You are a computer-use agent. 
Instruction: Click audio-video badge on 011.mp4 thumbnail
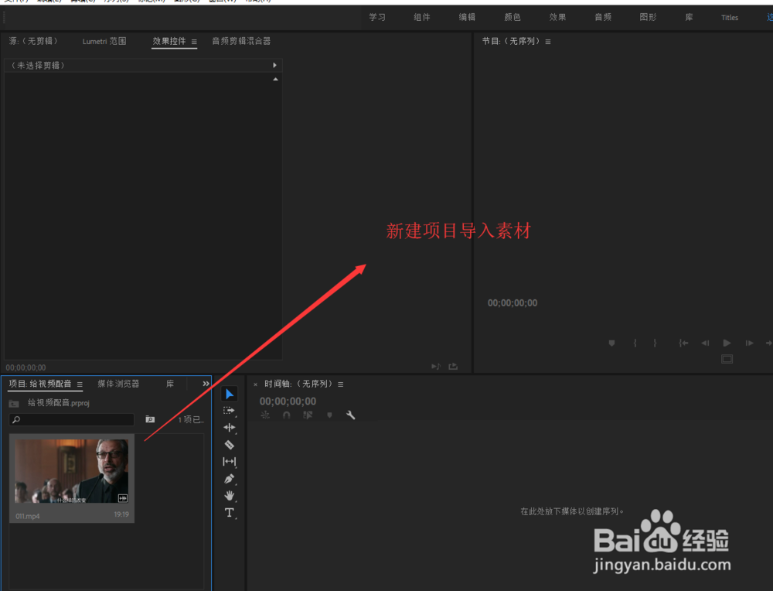click(123, 497)
